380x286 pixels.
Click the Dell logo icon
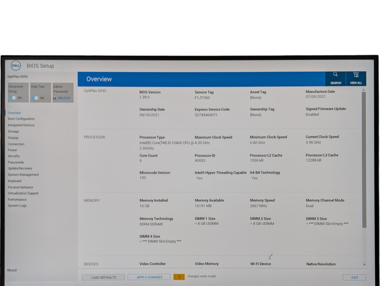(16, 66)
